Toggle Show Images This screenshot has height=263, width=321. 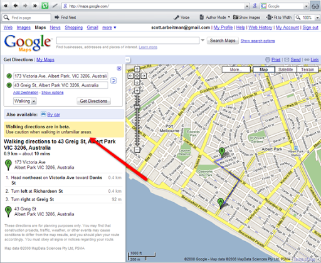coord(246,18)
